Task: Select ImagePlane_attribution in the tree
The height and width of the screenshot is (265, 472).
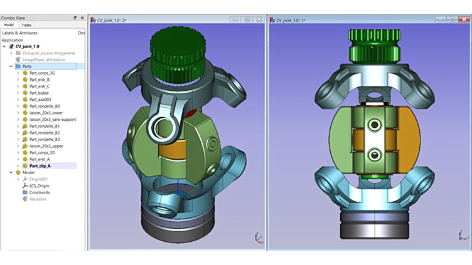Action: pyautogui.click(x=43, y=60)
